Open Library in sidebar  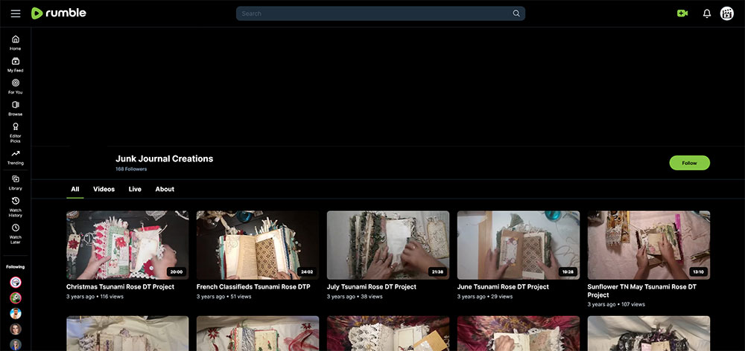(x=16, y=183)
